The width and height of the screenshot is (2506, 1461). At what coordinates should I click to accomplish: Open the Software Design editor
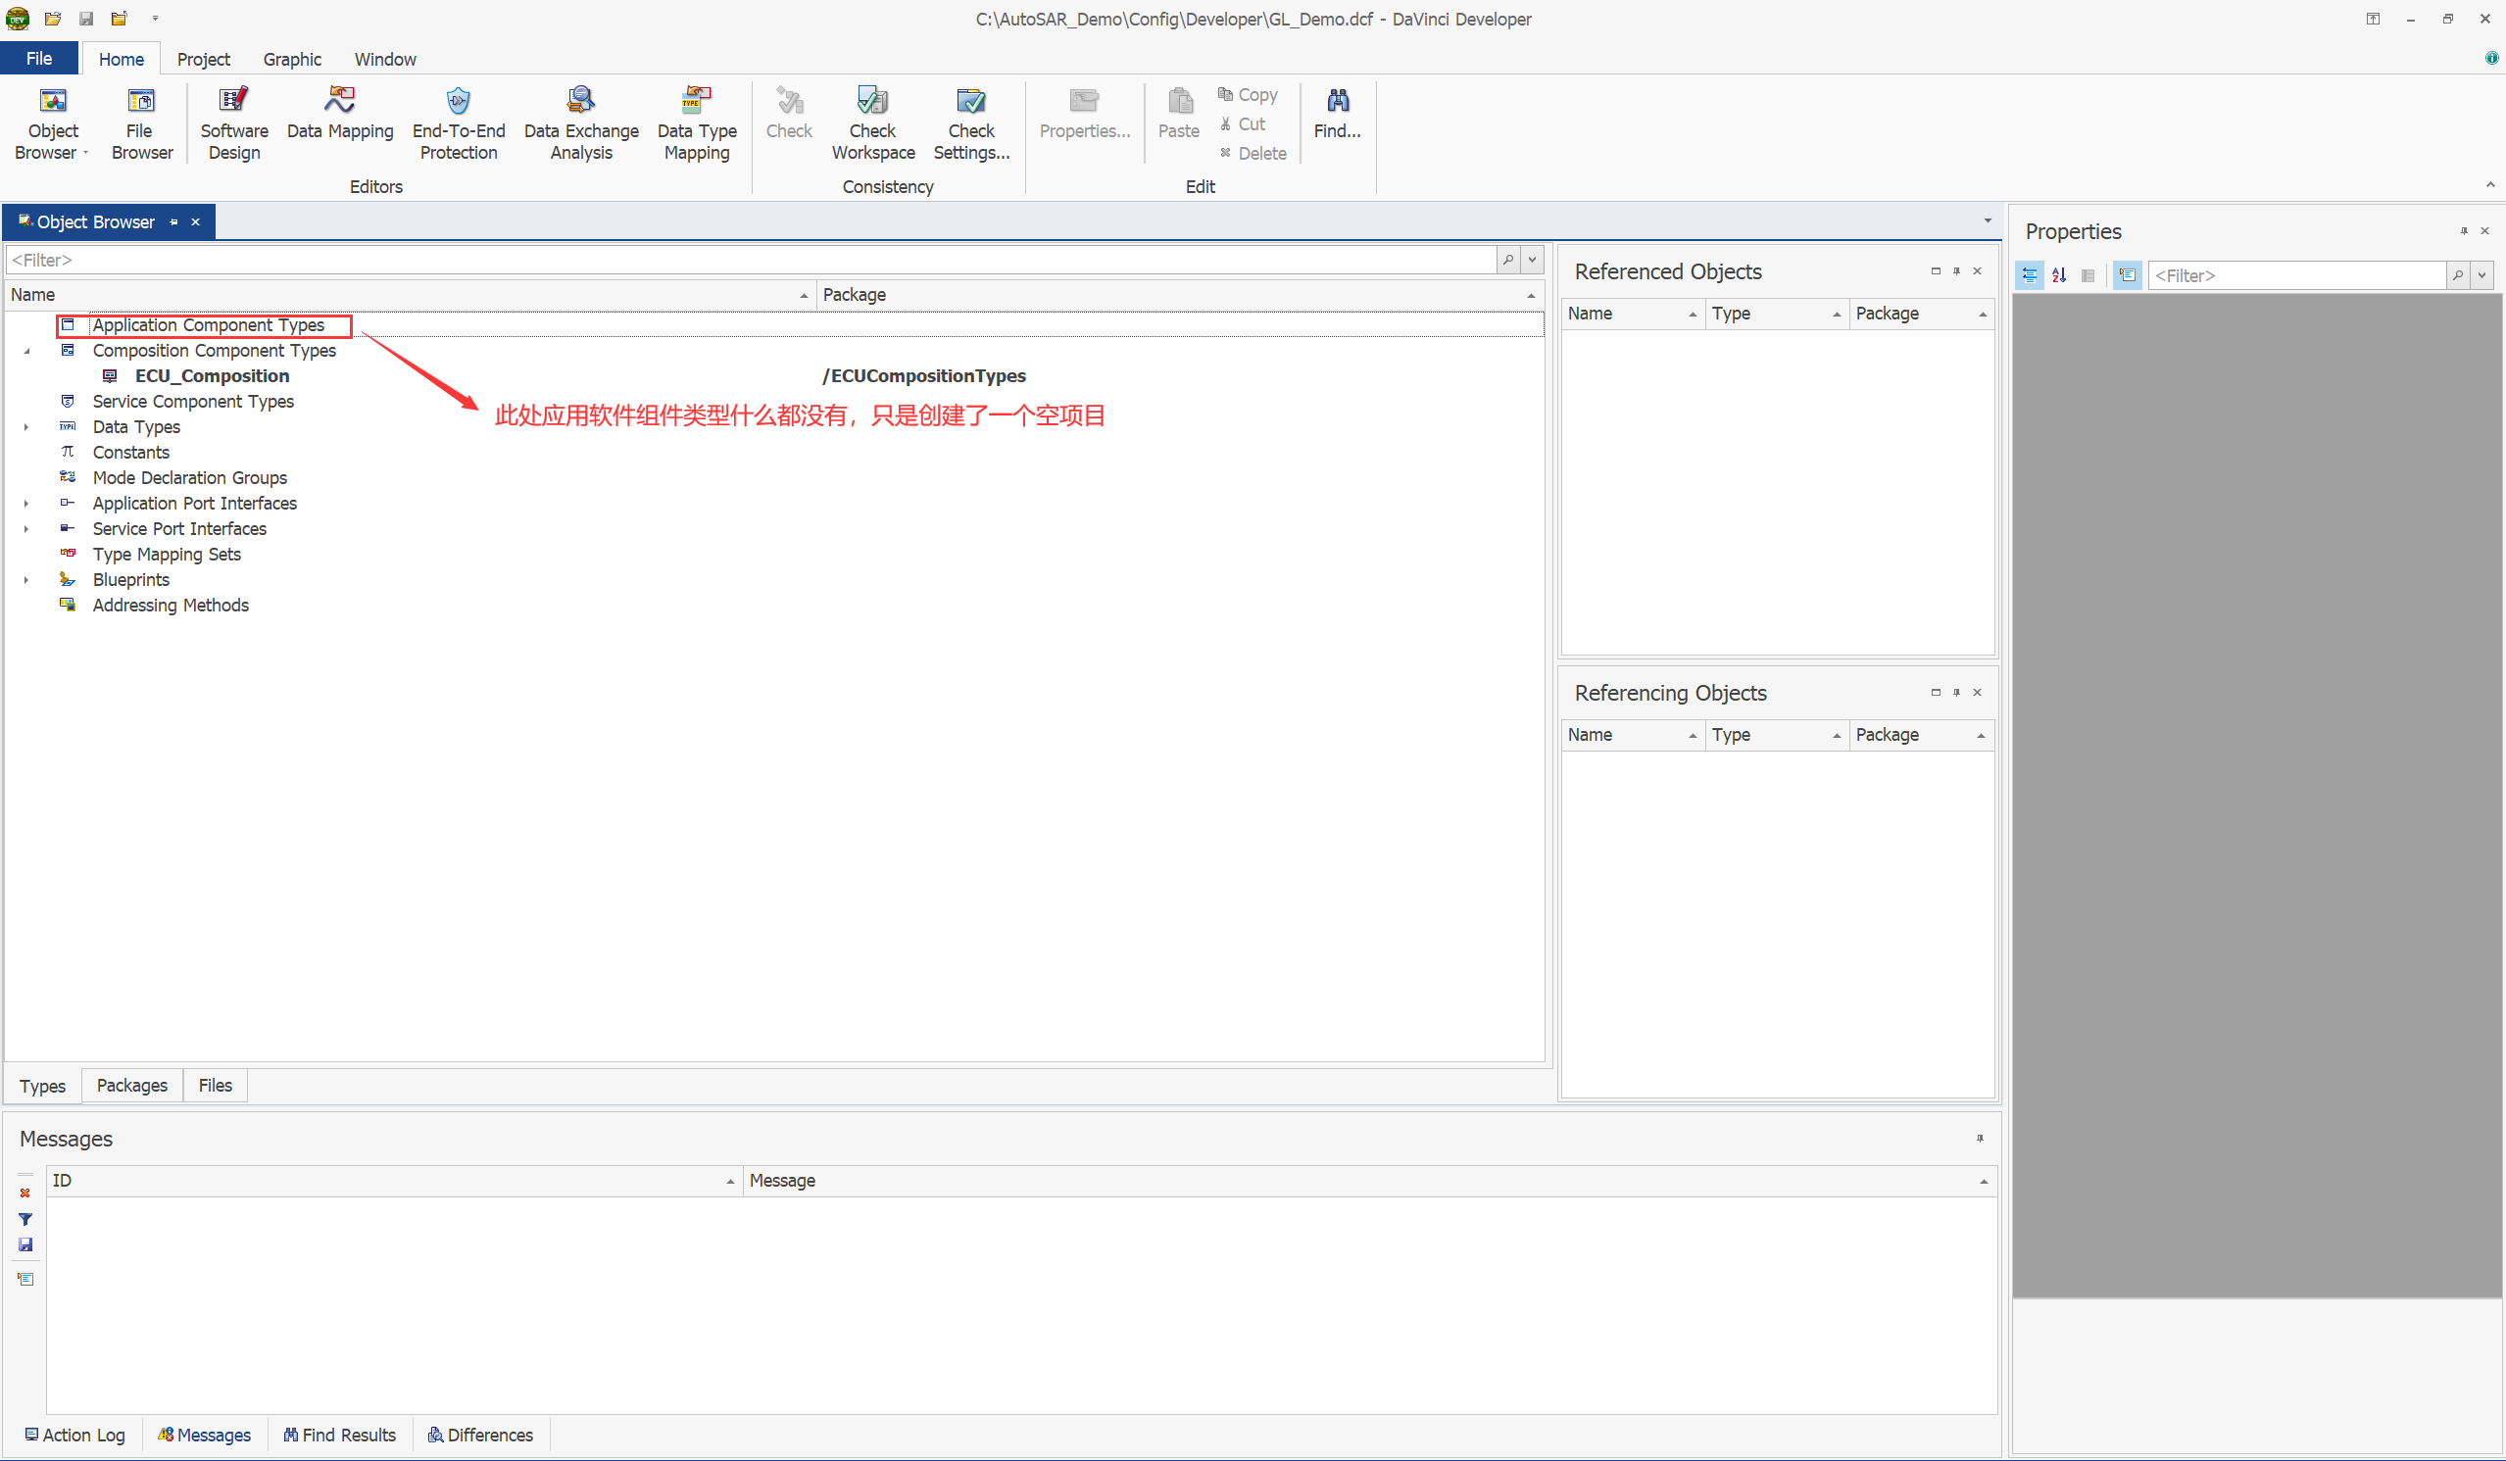pos(233,123)
